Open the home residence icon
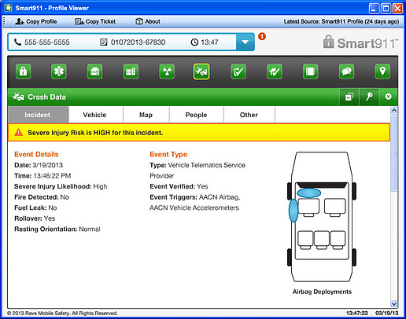The height and width of the screenshot is (319, 406). (x=95, y=71)
